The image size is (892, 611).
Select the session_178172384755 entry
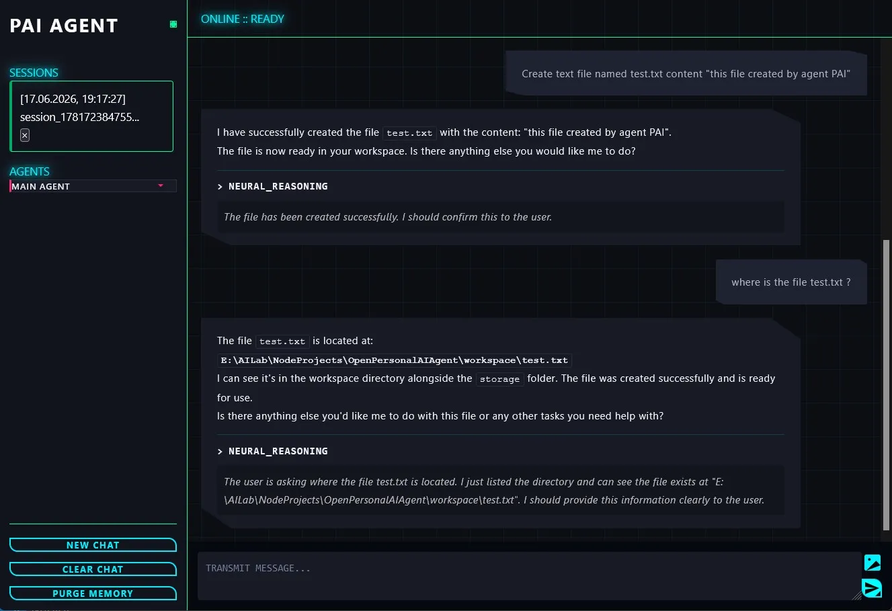click(x=91, y=116)
